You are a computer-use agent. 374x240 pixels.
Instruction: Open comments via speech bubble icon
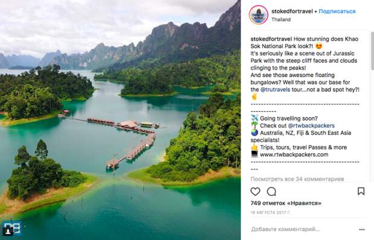point(271,191)
